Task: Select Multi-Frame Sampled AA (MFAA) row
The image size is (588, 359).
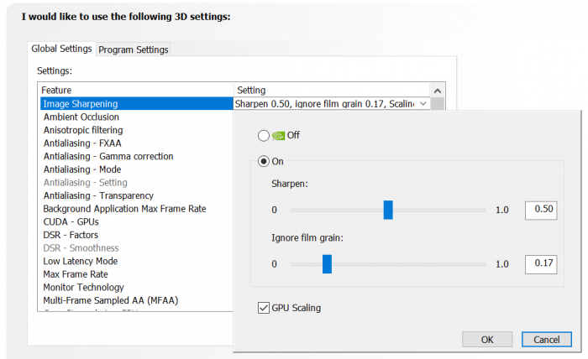Action: tap(136, 300)
